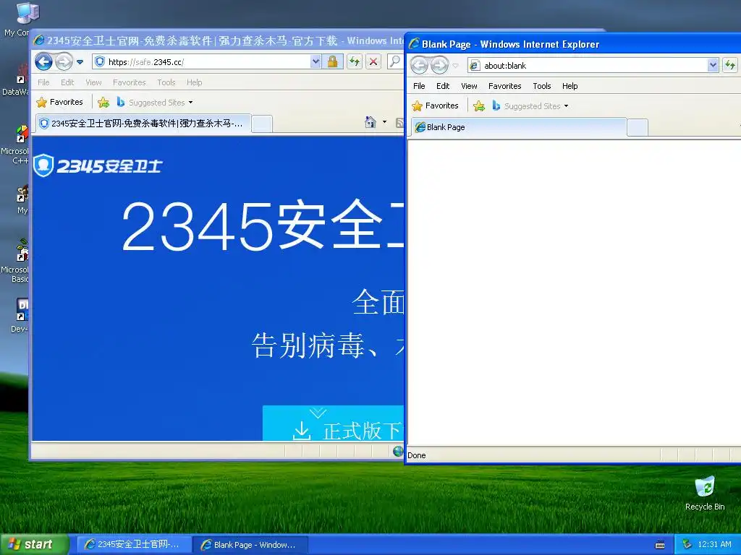Image resolution: width=741 pixels, height=555 pixels.
Task: Click 正式版下载 download button
Action: click(333, 423)
